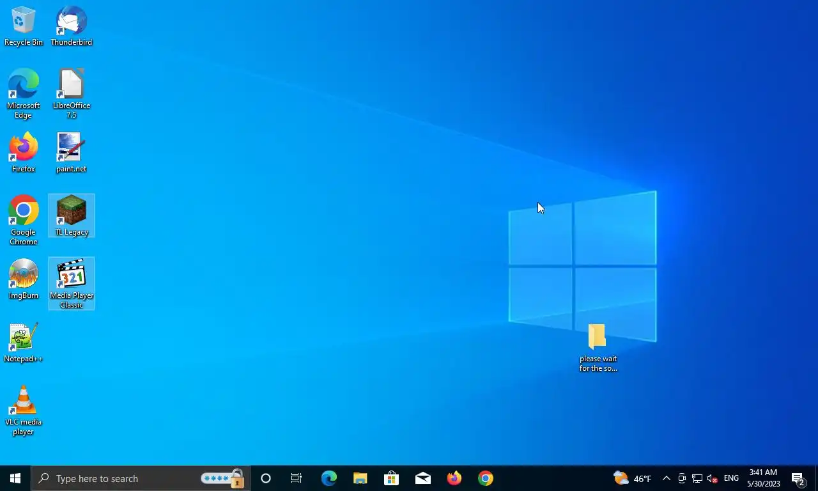
Task: Select the LibreOffice 7.5 desktop shortcut
Action: click(72, 94)
